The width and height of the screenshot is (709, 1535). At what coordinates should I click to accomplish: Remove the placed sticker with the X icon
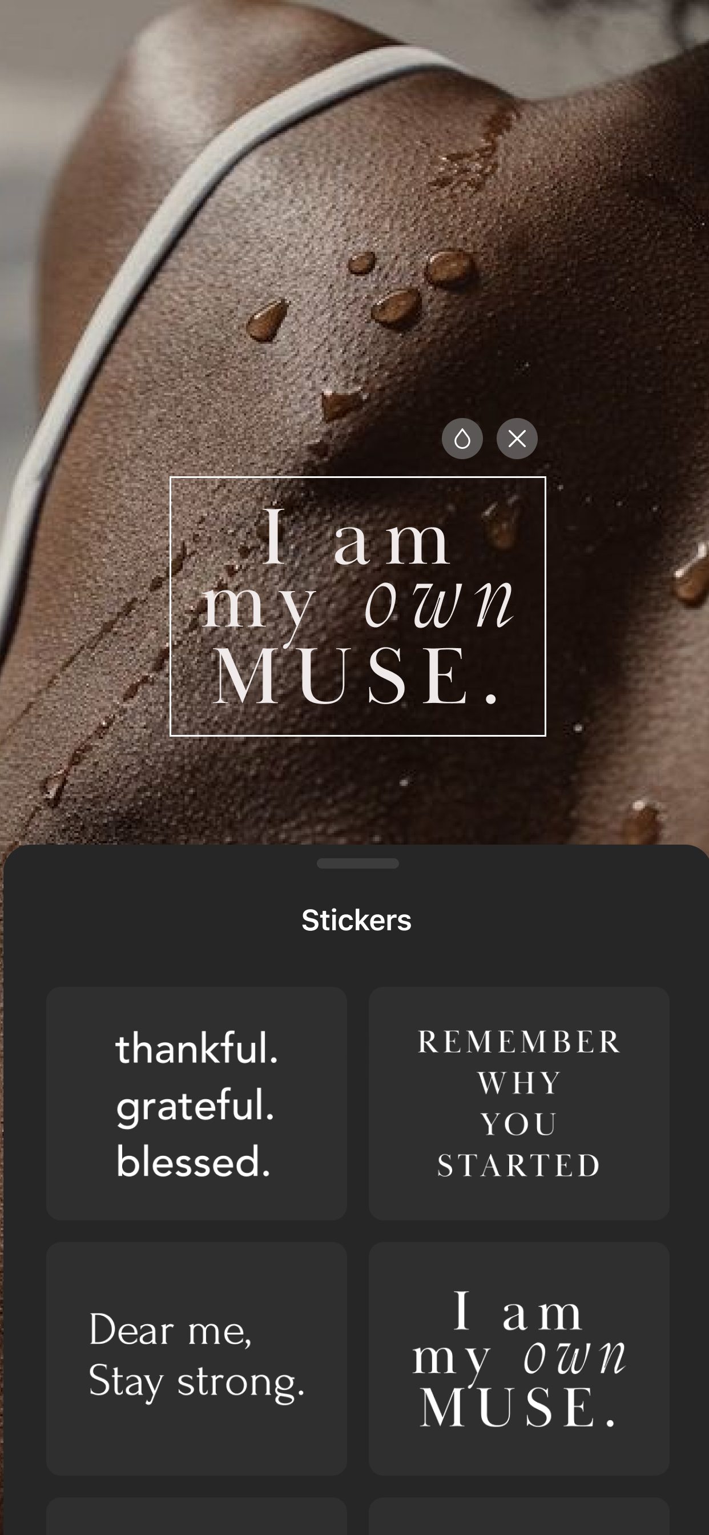pos(517,439)
